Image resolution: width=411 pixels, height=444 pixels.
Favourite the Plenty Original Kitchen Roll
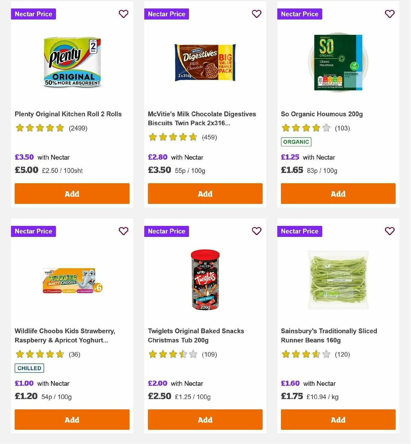pos(123,14)
